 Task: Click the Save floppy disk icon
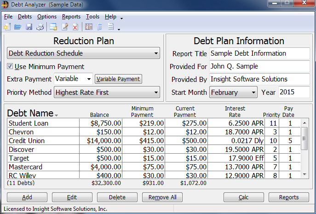point(29,27)
